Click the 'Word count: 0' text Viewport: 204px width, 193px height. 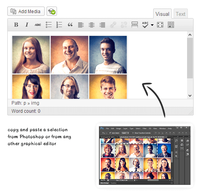(x=26, y=111)
